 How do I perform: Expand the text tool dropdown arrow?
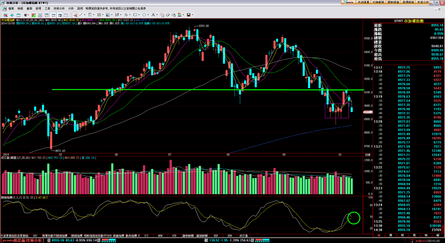click(157, 15)
